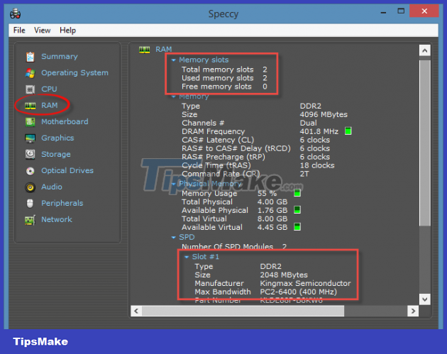Click the Optical Drives disc icon
Screen dimensions: 447x354
coord(31,171)
